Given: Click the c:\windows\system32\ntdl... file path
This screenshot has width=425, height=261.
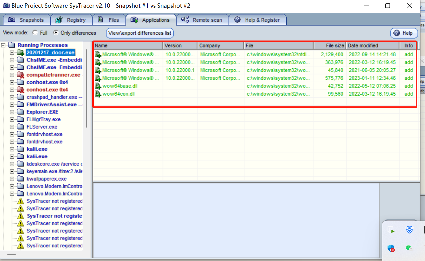Looking at the screenshot, I should coord(278,55).
